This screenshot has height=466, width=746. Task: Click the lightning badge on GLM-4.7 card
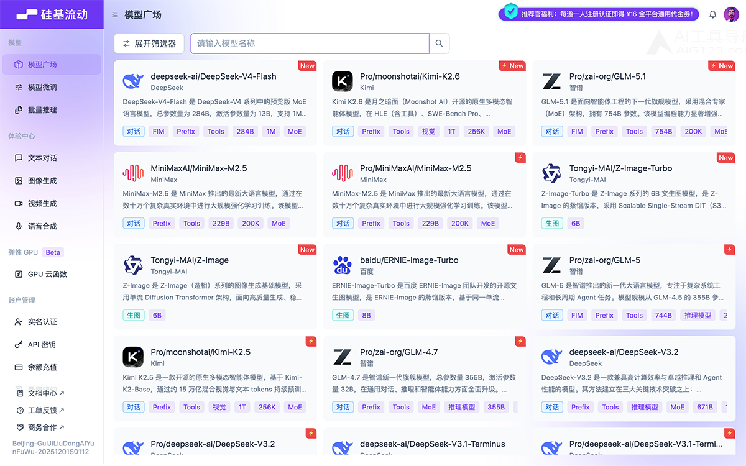pos(520,341)
